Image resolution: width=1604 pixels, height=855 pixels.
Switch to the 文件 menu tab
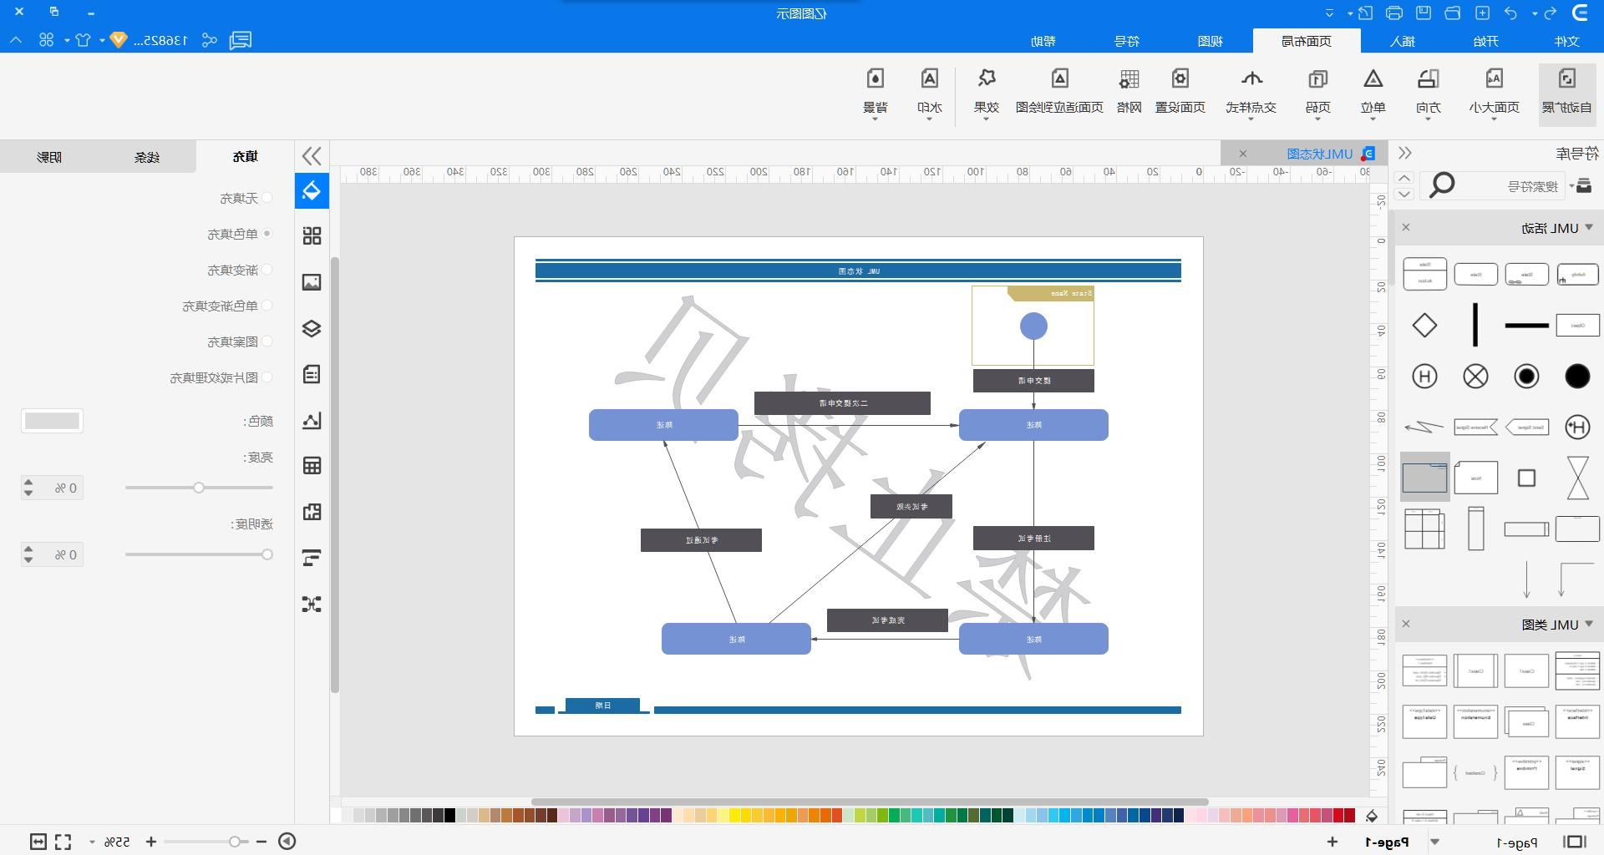click(1566, 41)
